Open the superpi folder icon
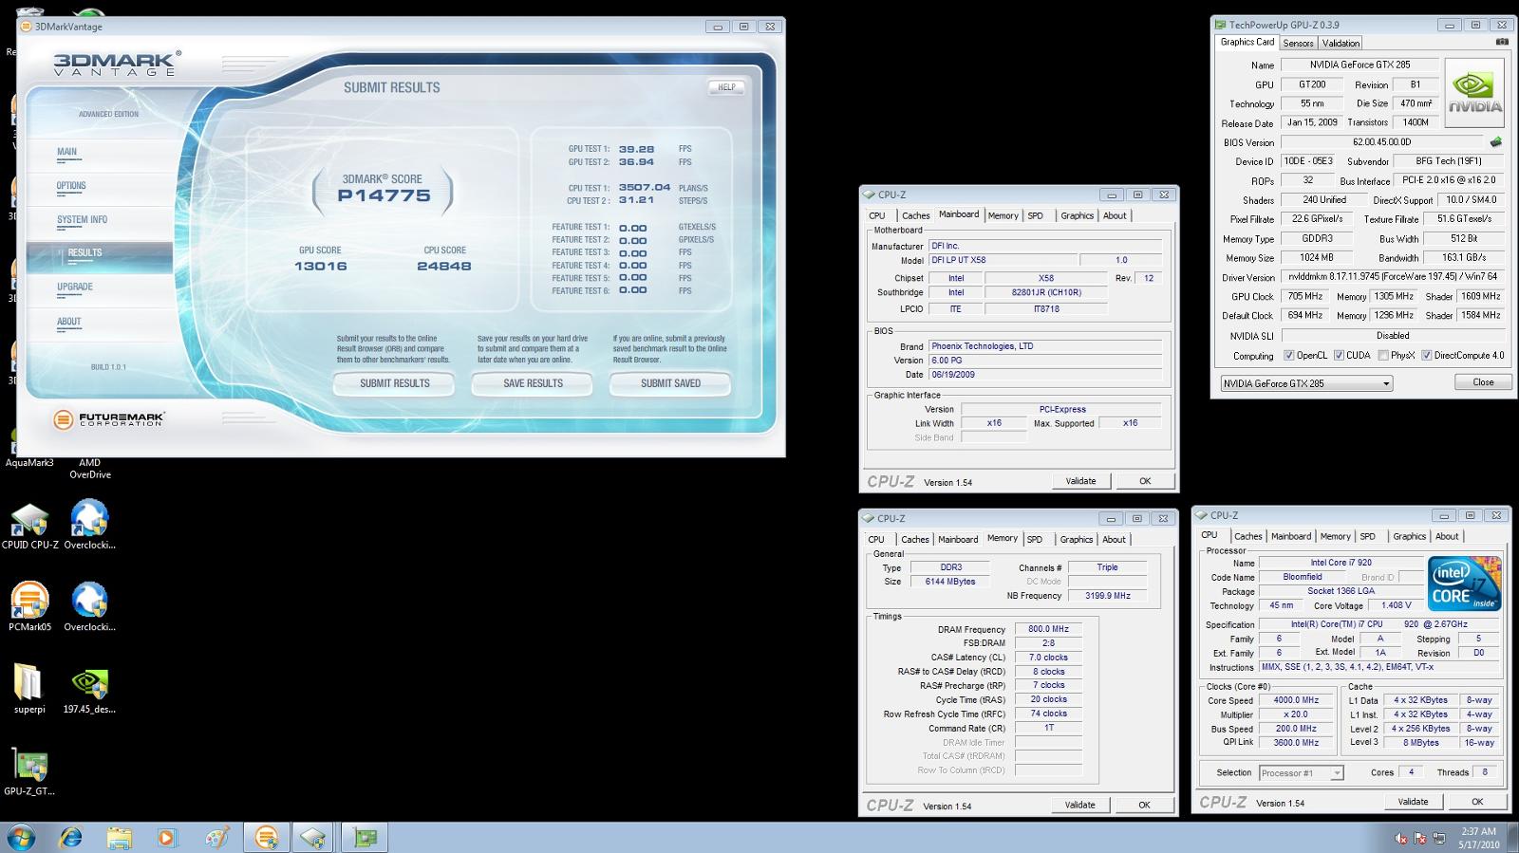Viewport: 1519px width, 853px height. [x=29, y=689]
